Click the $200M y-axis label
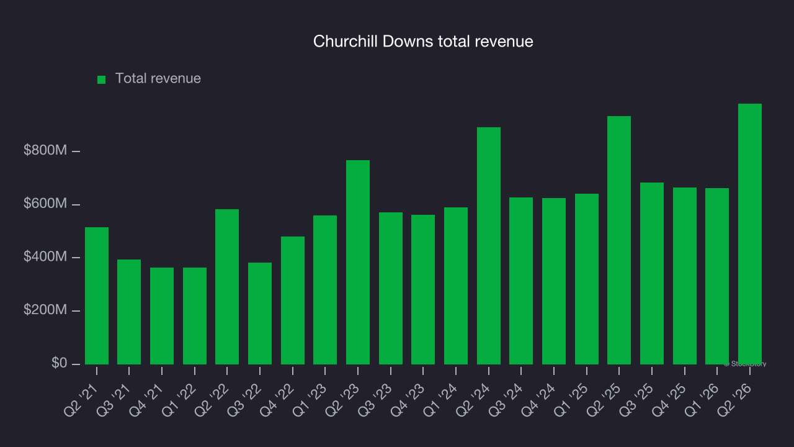 [45, 310]
